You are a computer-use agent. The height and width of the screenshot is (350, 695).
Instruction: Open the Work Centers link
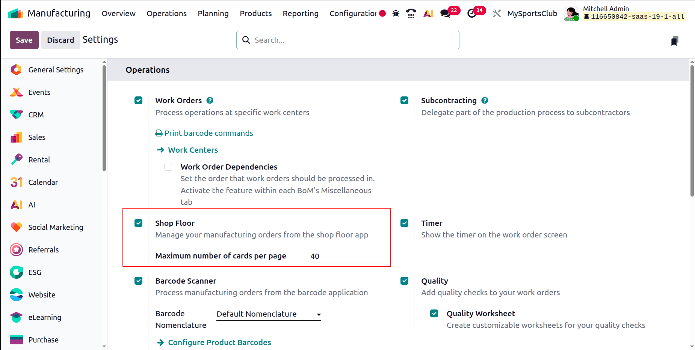point(187,150)
